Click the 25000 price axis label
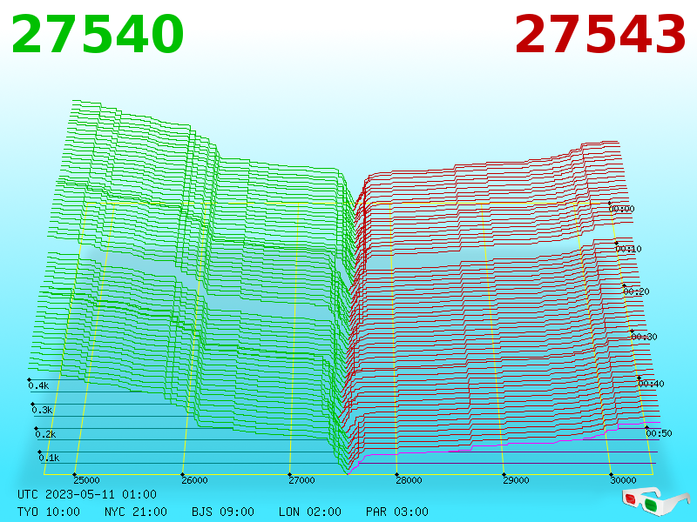697x522 pixels. click(x=86, y=480)
